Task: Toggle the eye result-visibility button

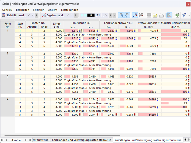Action: coord(135,15)
